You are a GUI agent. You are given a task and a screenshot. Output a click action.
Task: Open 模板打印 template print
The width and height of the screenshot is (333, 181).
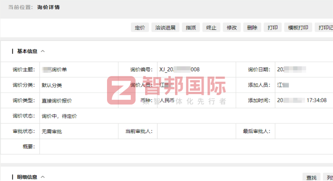[298, 28]
